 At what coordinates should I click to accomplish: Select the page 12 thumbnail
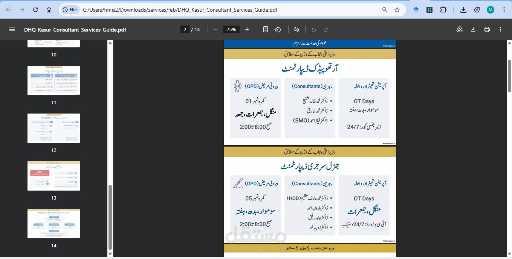click(53, 128)
